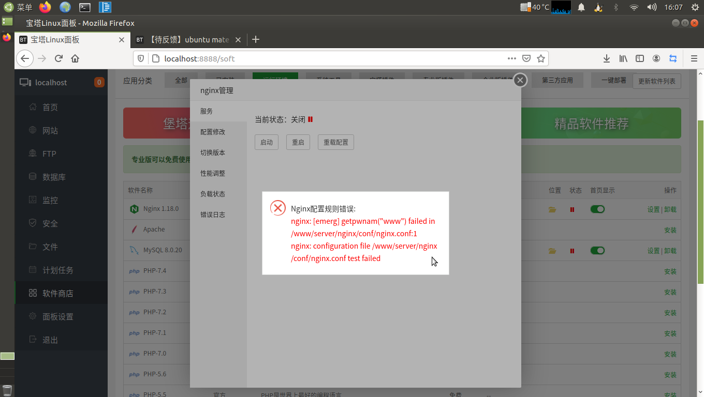Open 数据库 in sidebar
Viewport: 704px width, 397px height.
tap(61, 177)
